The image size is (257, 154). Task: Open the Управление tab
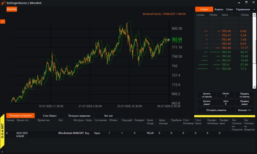242,9
